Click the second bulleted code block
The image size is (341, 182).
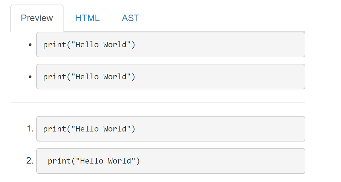171,77
